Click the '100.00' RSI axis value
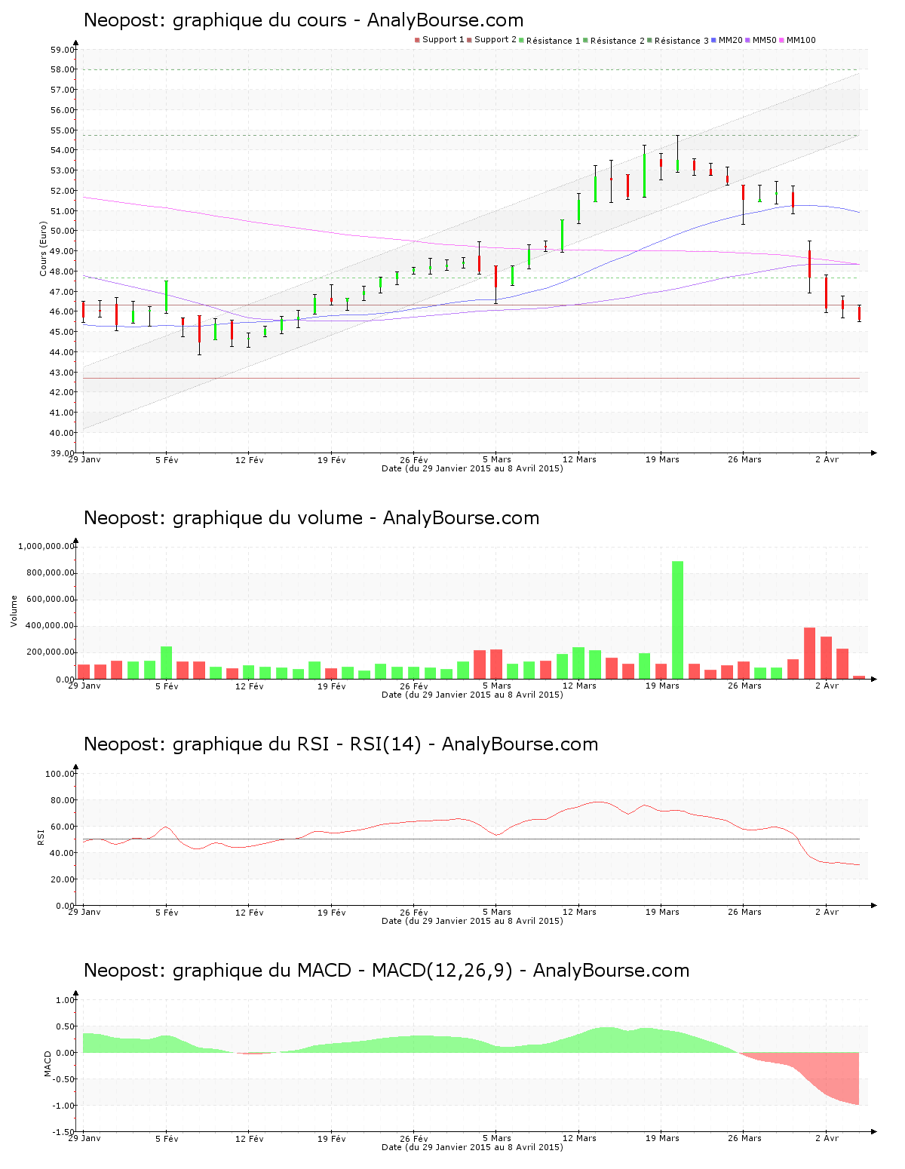Viewport: 905px width, 1169px height. point(60,774)
